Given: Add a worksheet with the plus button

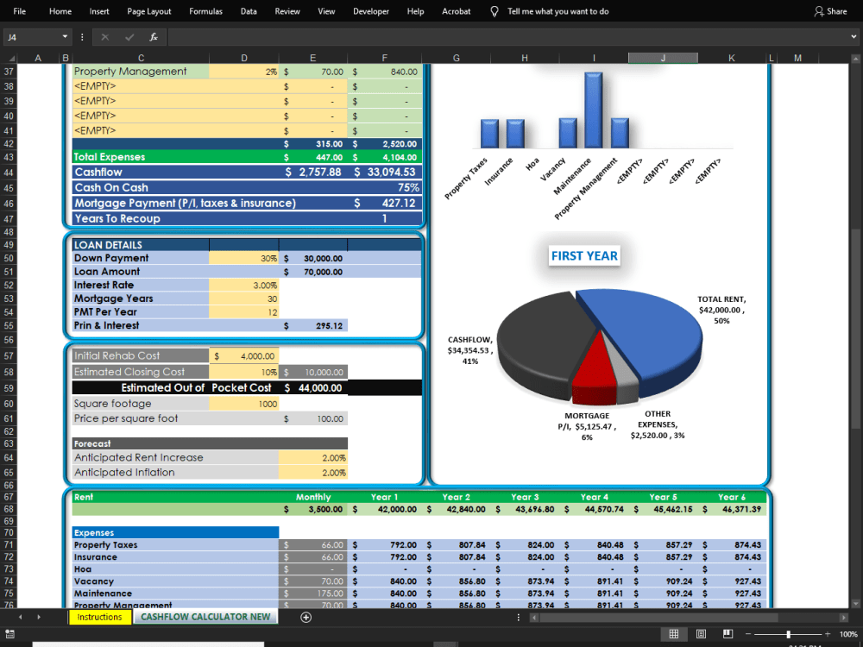Looking at the screenshot, I should click(x=306, y=617).
